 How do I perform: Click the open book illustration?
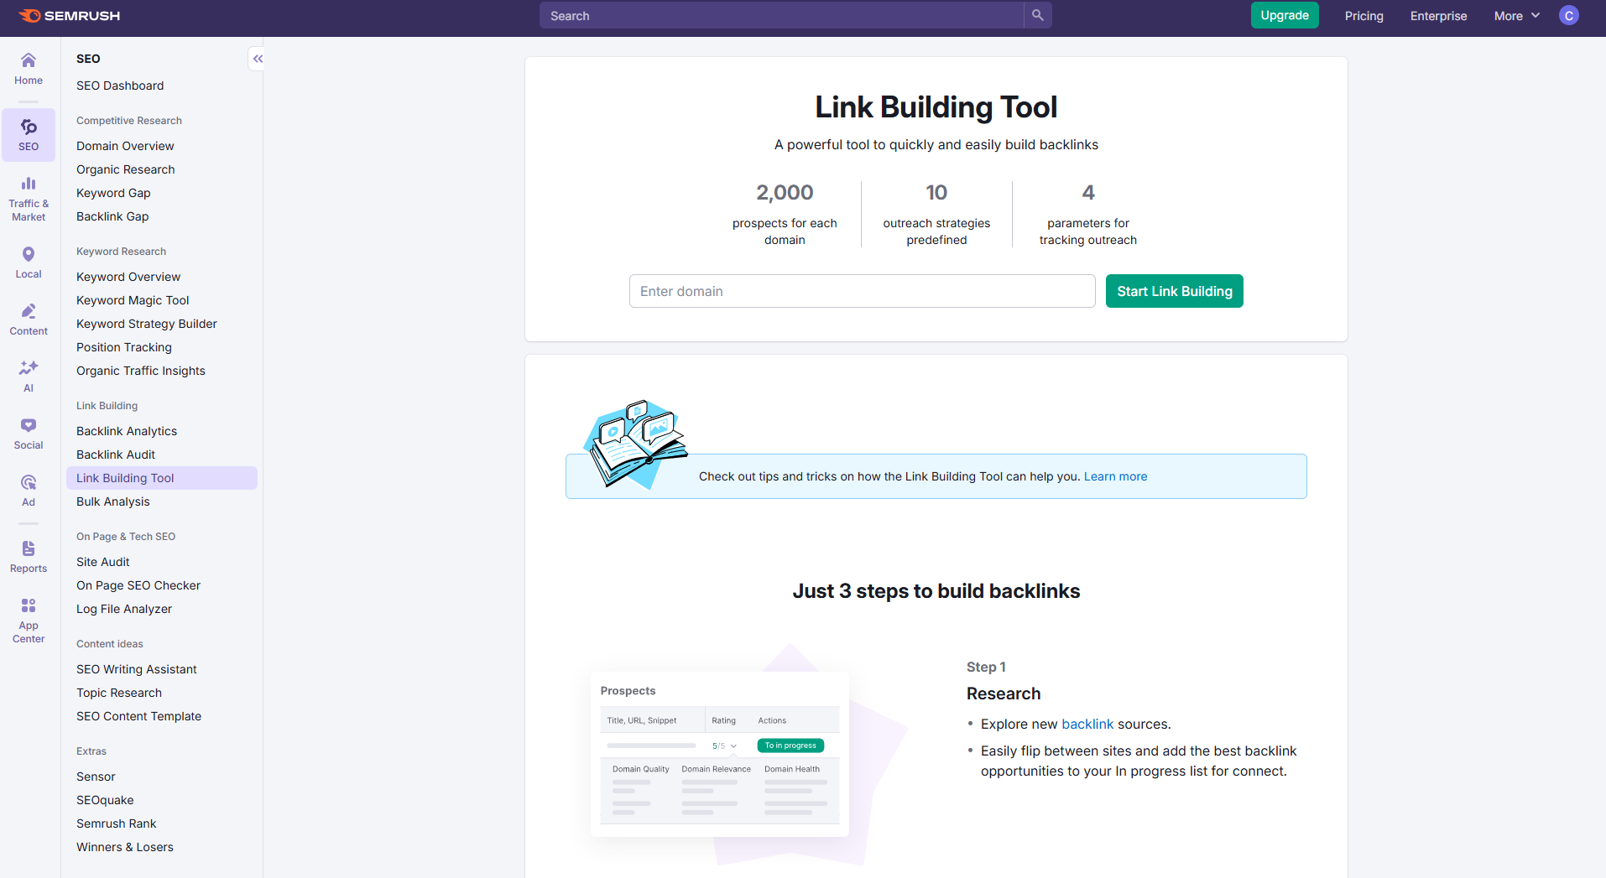(x=635, y=444)
